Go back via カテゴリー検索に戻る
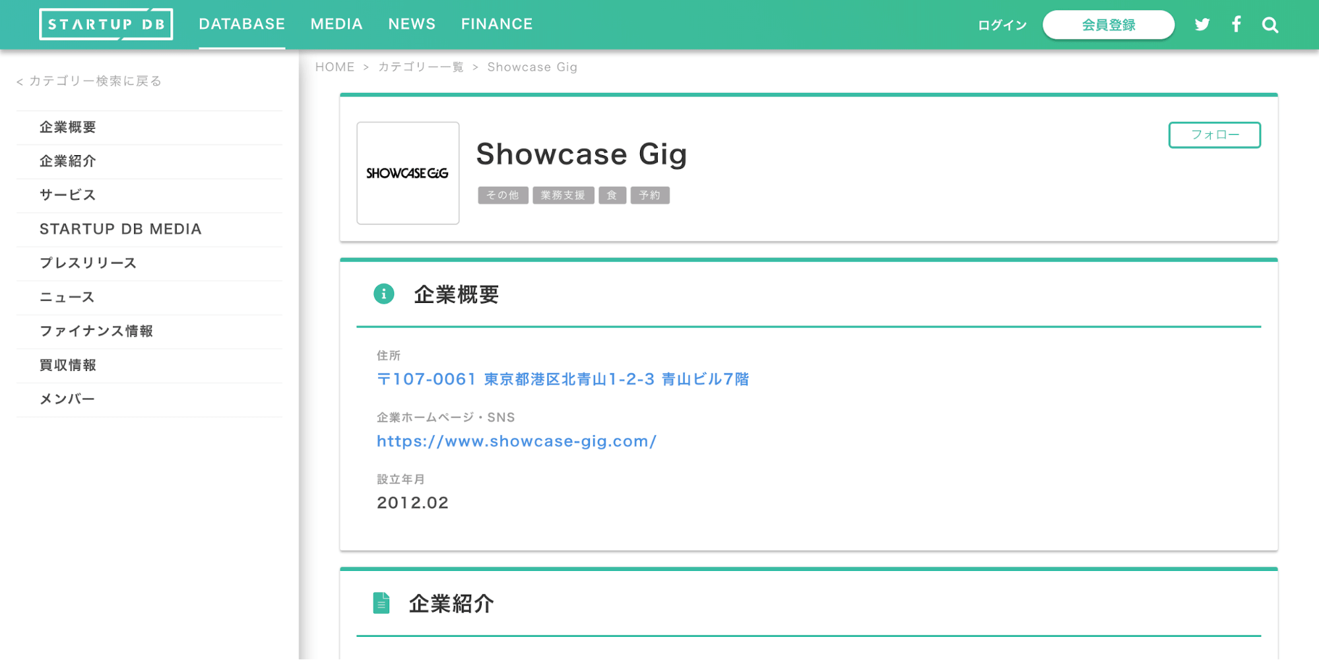 point(89,81)
